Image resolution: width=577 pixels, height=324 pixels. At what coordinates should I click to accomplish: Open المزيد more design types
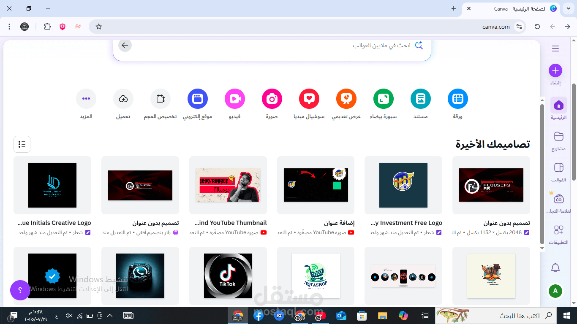coord(86,99)
